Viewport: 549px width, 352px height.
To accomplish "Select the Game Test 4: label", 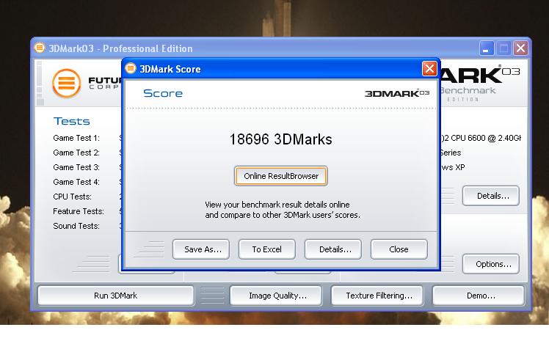I will point(76,182).
